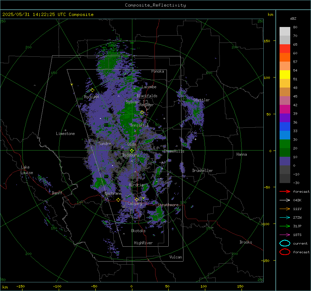Click the asterisk marker above Limestone
This screenshot has height=291, width=311.
click(65, 130)
